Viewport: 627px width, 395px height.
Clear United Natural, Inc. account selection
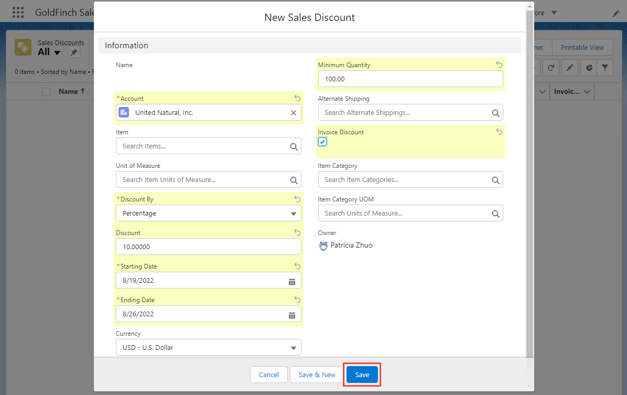click(293, 113)
